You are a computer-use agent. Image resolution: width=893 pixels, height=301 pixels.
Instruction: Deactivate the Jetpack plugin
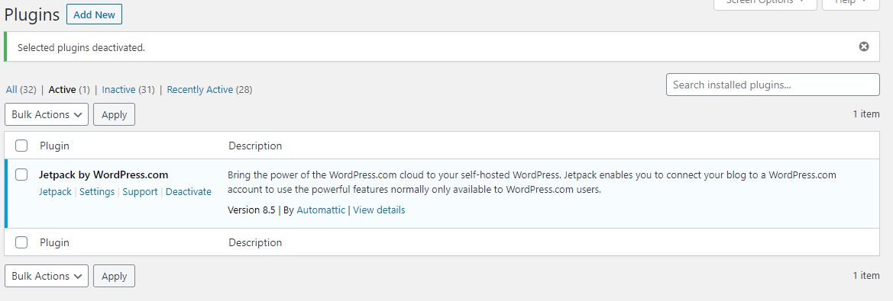tap(189, 192)
